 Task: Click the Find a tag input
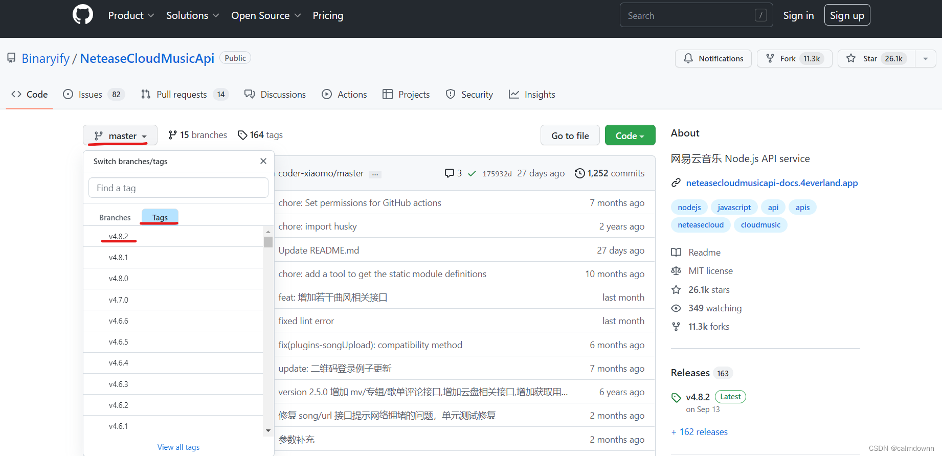(178, 188)
